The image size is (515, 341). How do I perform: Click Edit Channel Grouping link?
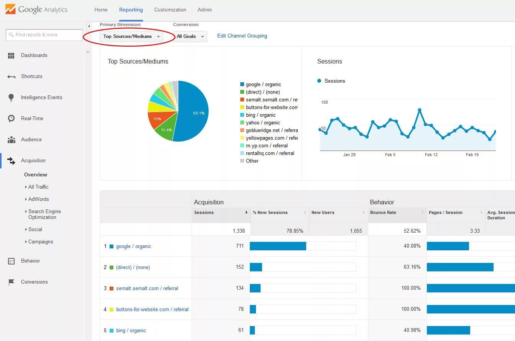[x=242, y=36]
